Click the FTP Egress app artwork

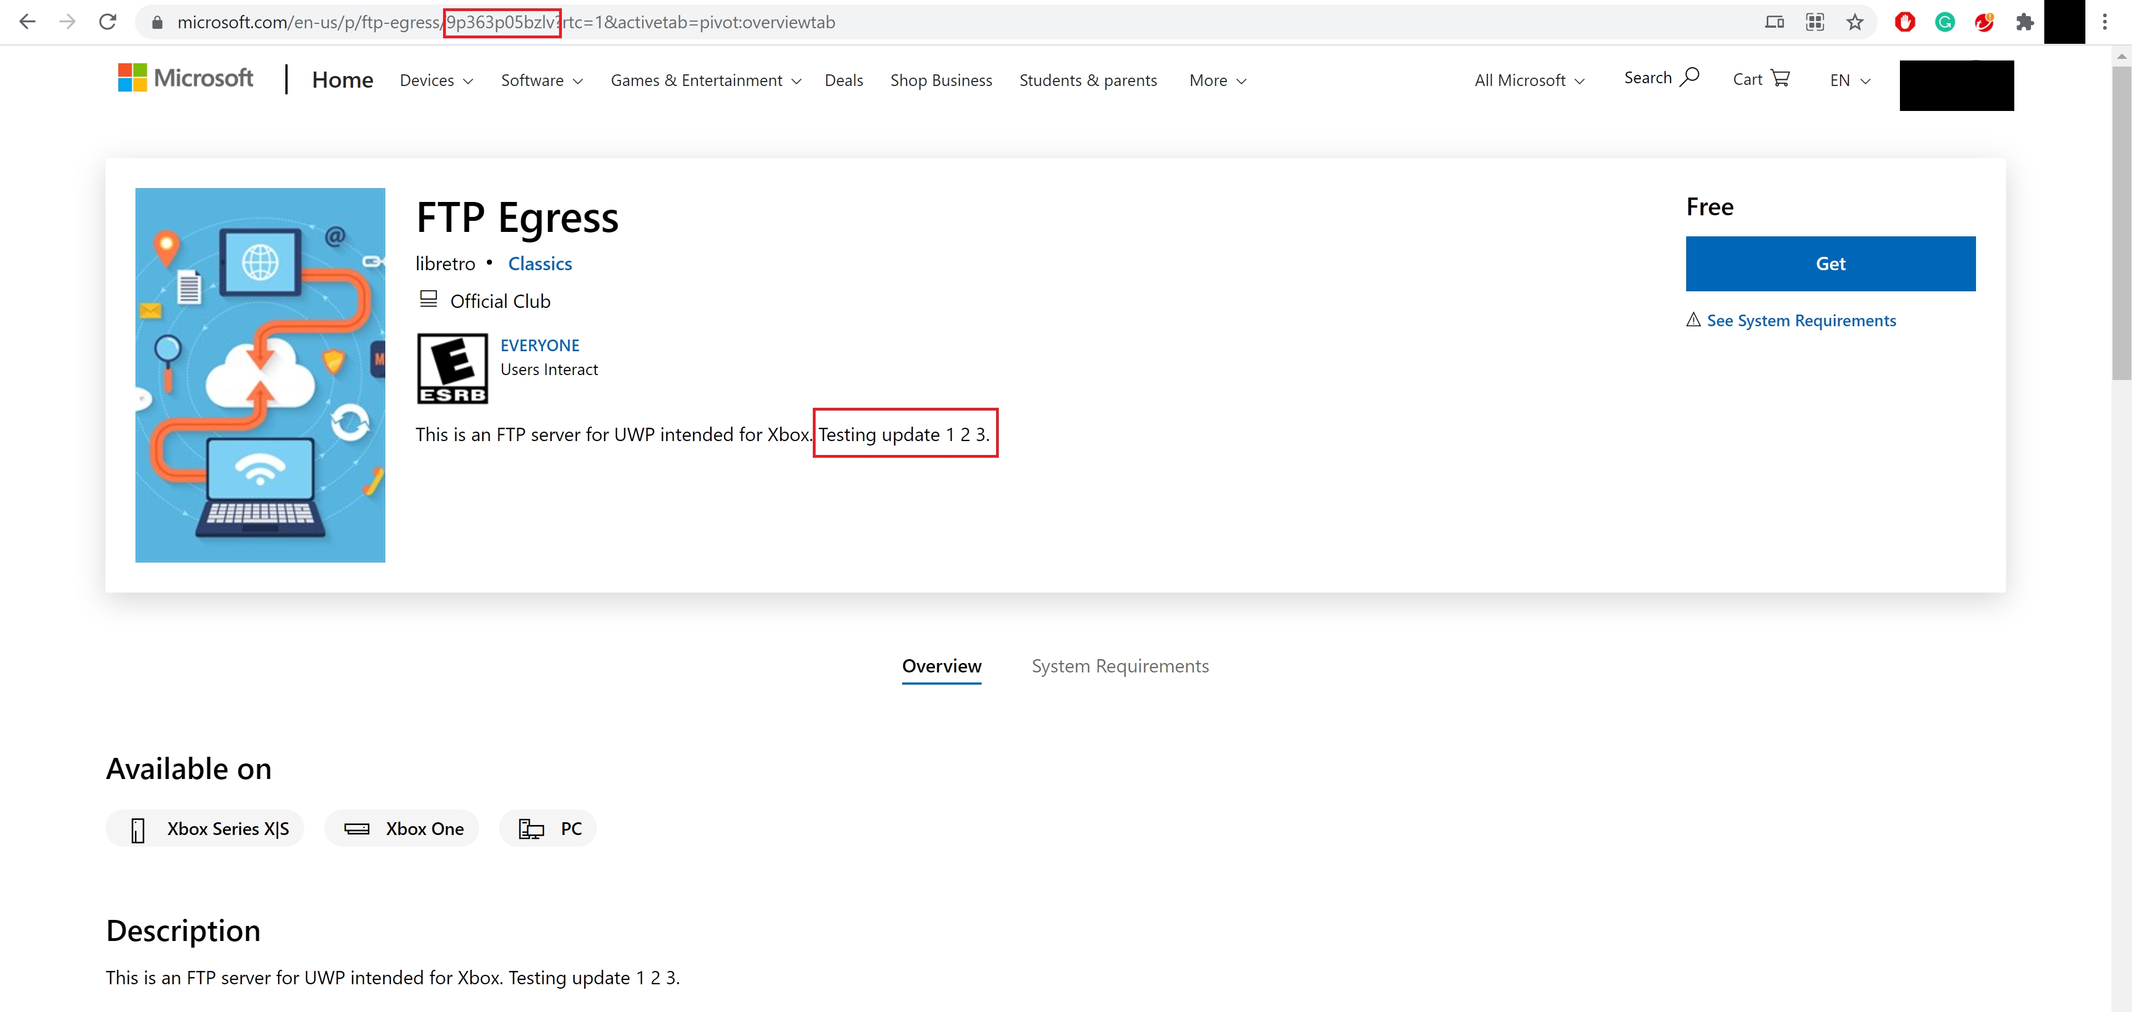pyautogui.click(x=260, y=376)
